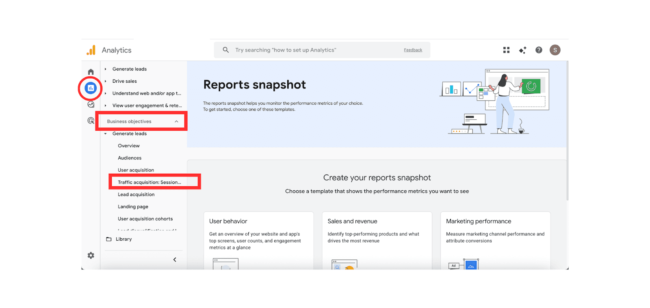
Task: Choose the User behavior template card
Action: (258, 240)
